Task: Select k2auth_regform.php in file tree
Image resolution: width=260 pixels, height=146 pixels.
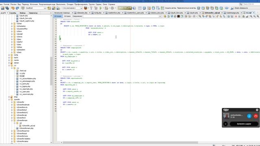Action: tap(27, 21)
